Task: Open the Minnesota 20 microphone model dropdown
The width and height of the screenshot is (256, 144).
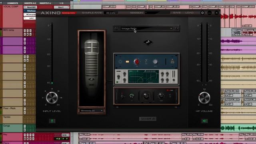Action: coord(92,110)
